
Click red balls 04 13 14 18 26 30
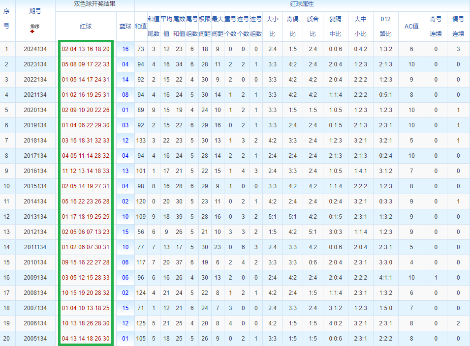point(86,339)
